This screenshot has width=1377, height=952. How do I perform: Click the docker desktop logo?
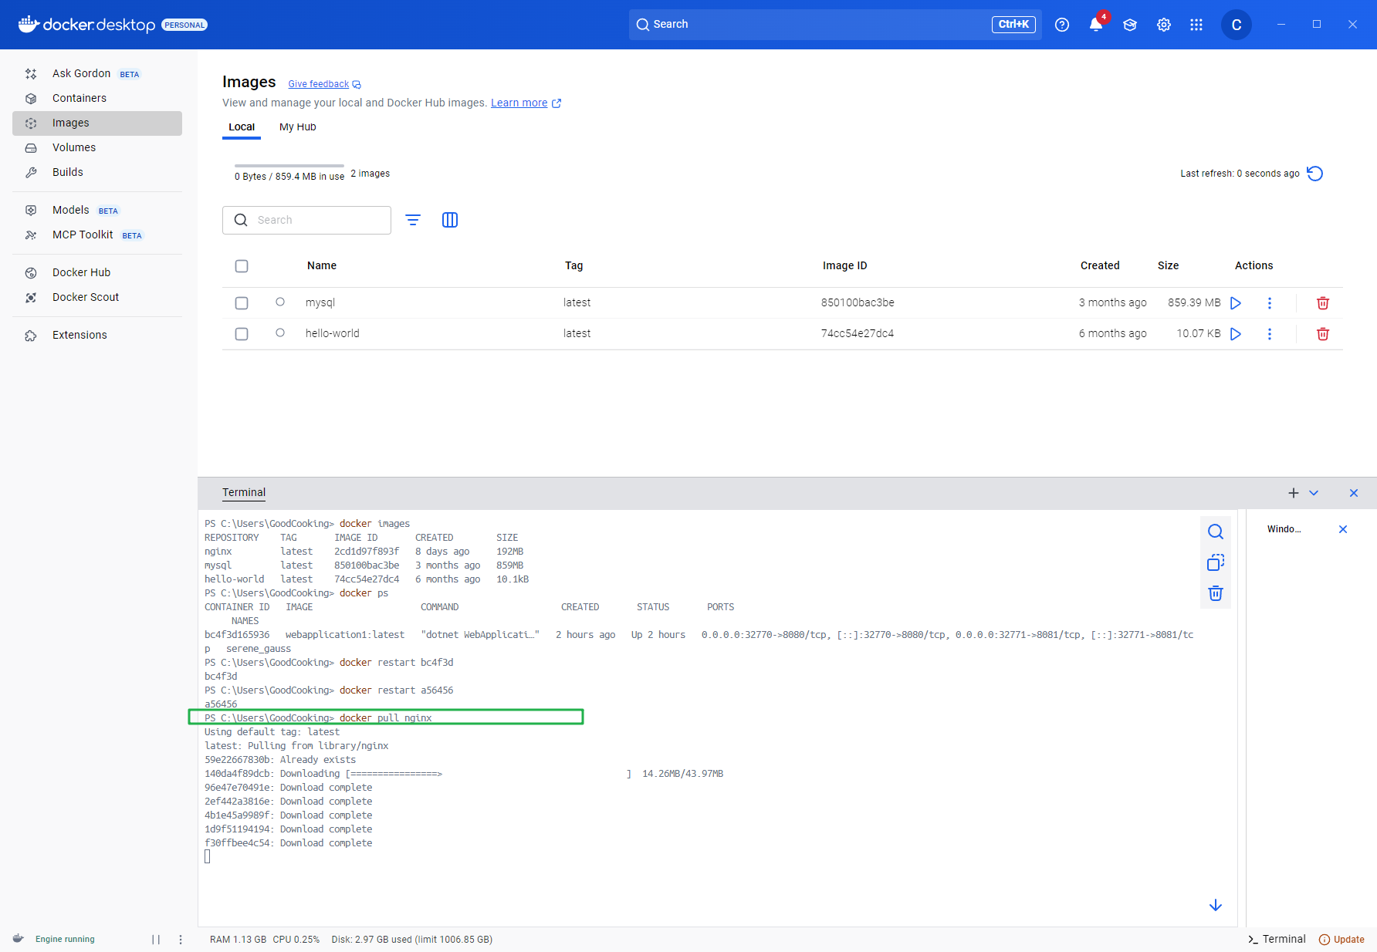tap(87, 25)
